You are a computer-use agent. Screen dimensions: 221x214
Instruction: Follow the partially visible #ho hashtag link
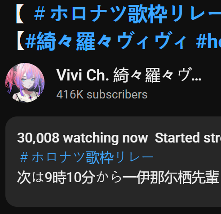tap(208, 41)
